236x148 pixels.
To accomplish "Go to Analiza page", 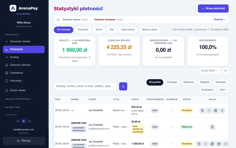I will (24, 57).
